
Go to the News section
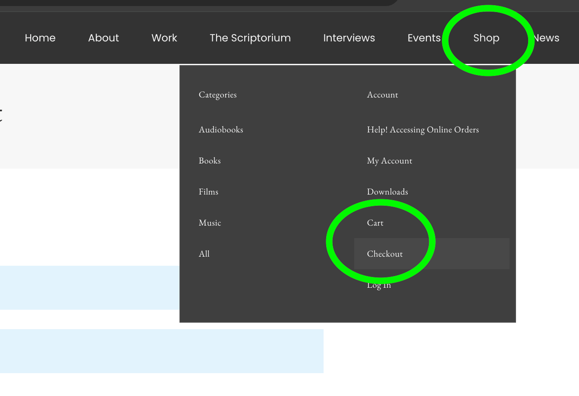(x=547, y=38)
